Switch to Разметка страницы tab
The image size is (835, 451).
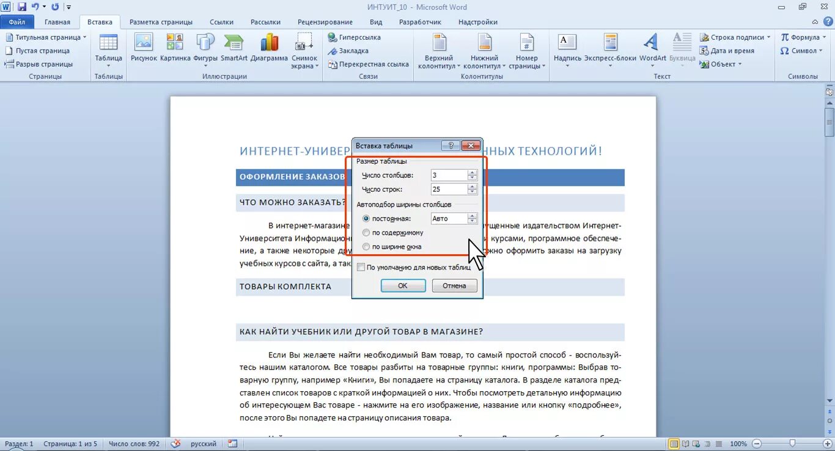pyautogui.click(x=161, y=22)
